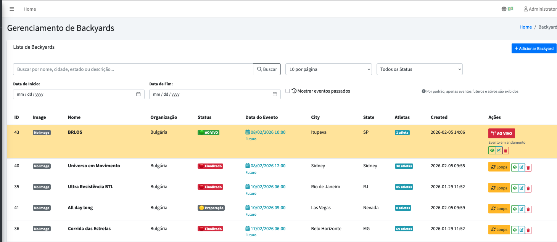This screenshot has width=557, height=242.
Task: Go to Home in top navbar
Action: (x=30, y=9)
